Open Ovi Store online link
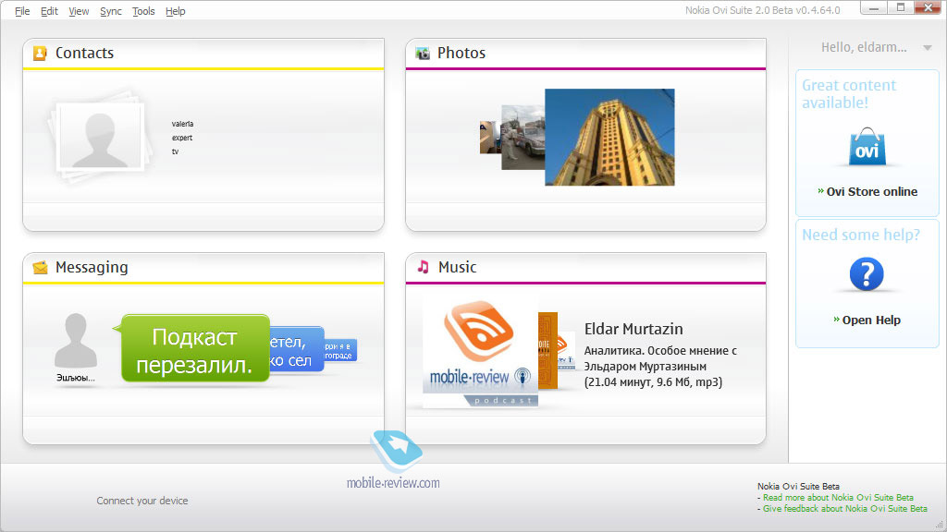The image size is (947, 532). coord(871,192)
